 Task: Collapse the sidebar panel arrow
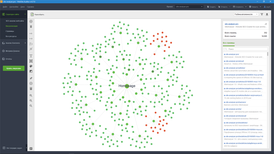tap(26, 148)
